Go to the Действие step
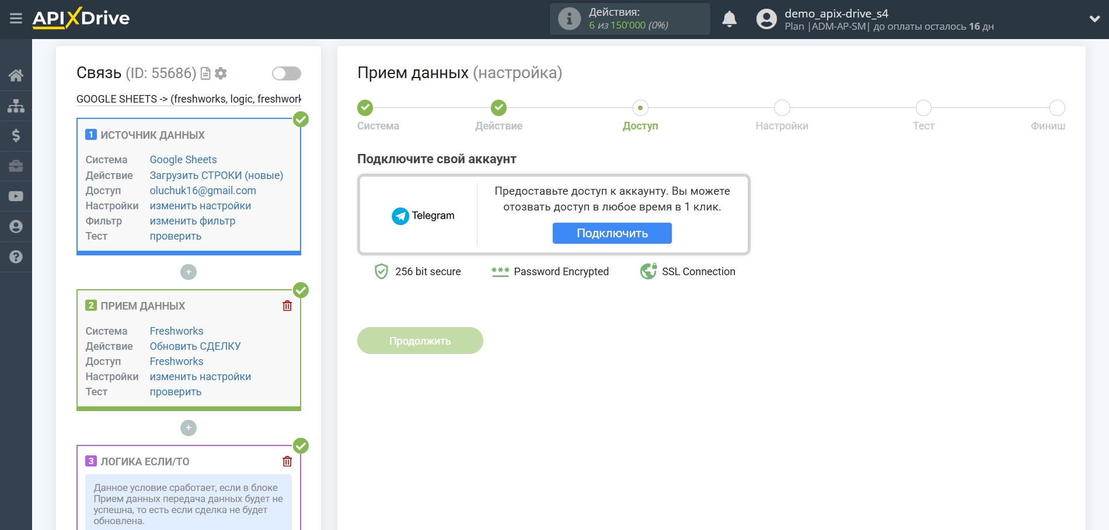Viewport: 1109px width, 530px height. tap(498, 108)
